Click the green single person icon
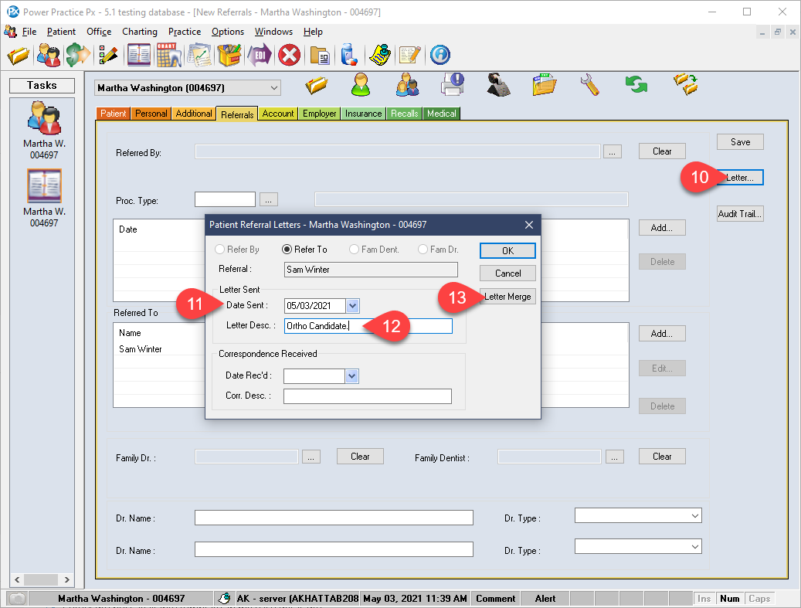The width and height of the screenshot is (801, 608). (x=361, y=85)
